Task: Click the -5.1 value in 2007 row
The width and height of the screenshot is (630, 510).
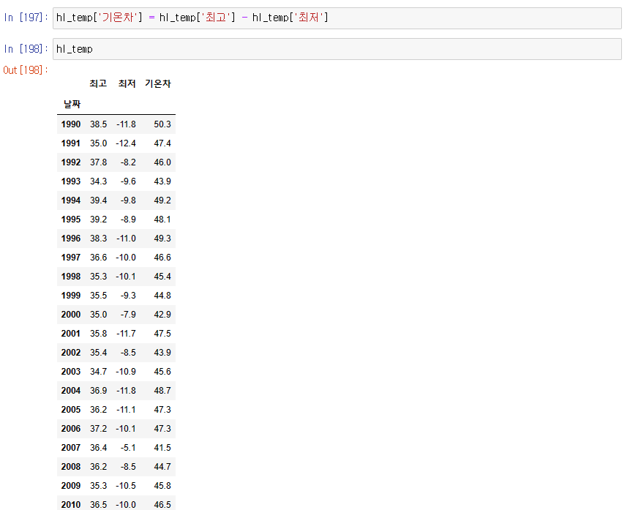Action: [x=128, y=448]
